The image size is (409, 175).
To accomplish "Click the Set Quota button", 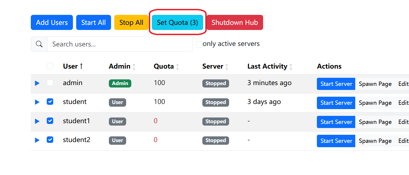I will tap(177, 22).
